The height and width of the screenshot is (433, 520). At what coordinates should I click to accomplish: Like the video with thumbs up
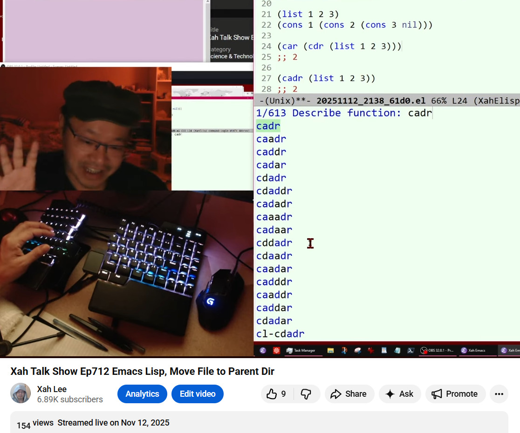[277, 394]
